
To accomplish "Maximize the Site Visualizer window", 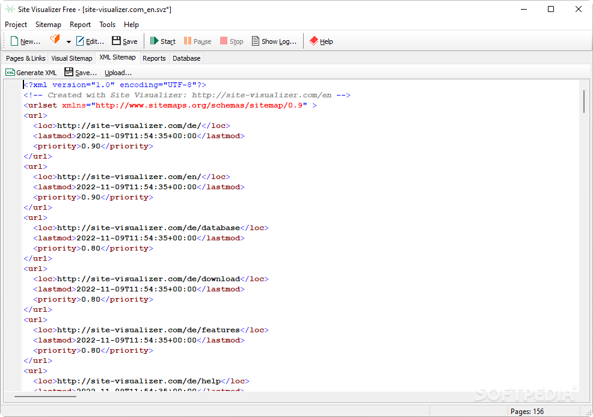I will tap(551, 9).
